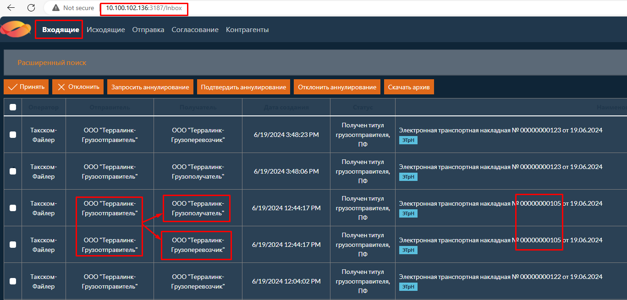Click ЭТрН tag in 3:48:06 PM row
The width and height of the screenshot is (627, 300).
[x=408, y=177]
